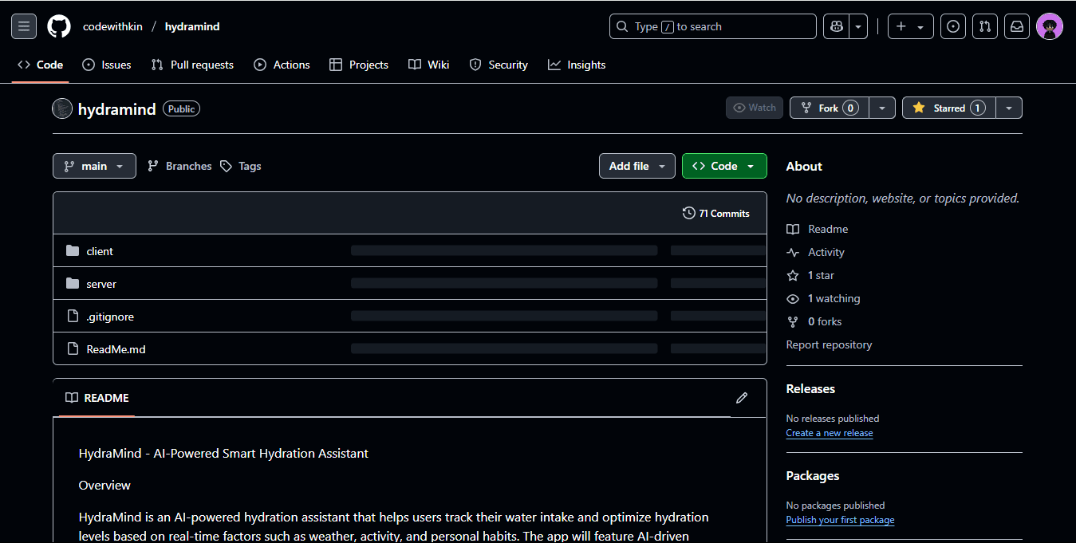Focus the Type / to search field
The width and height of the screenshot is (1076, 543).
(712, 26)
